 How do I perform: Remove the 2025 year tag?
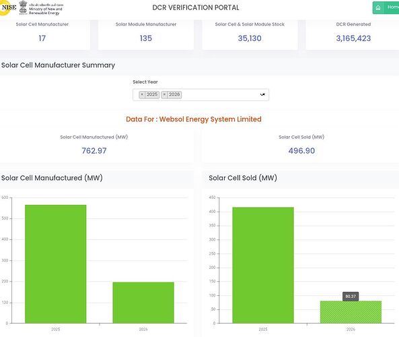click(142, 94)
